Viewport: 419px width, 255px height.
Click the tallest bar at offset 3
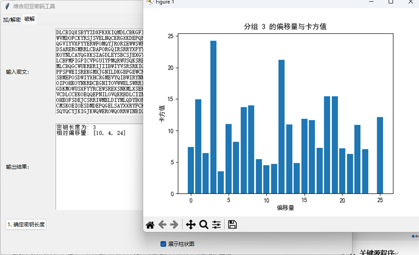pyautogui.click(x=213, y=117)
